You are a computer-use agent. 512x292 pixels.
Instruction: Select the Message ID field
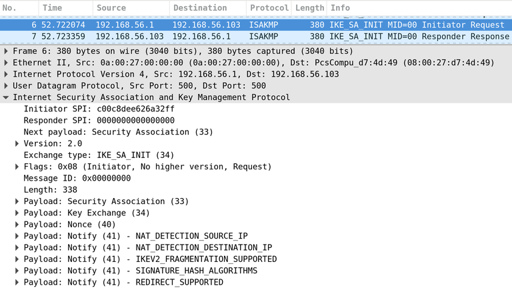tap(77, 179)
